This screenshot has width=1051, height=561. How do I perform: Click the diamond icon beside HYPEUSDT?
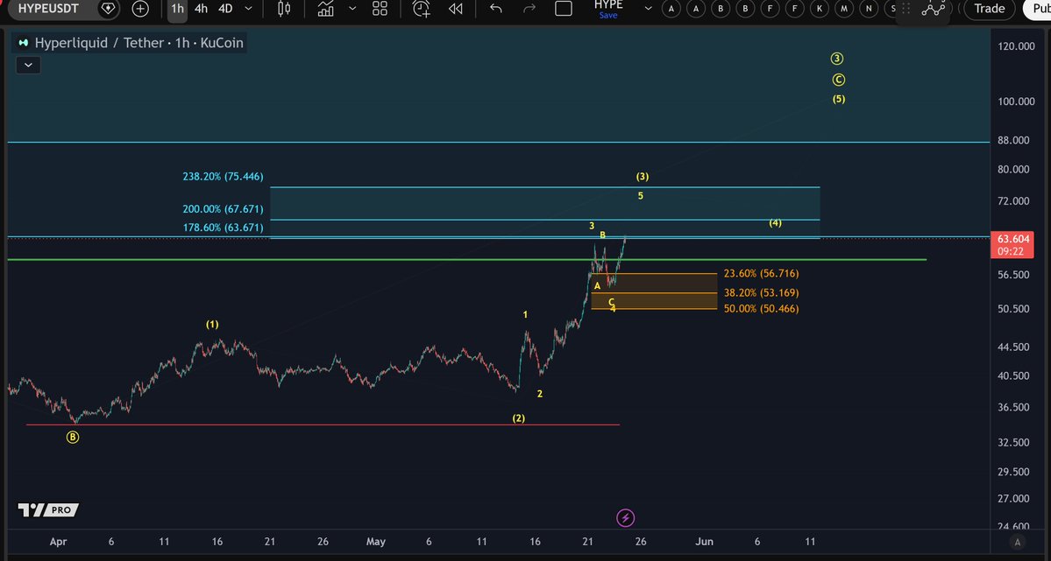click(x=108, y=9)
